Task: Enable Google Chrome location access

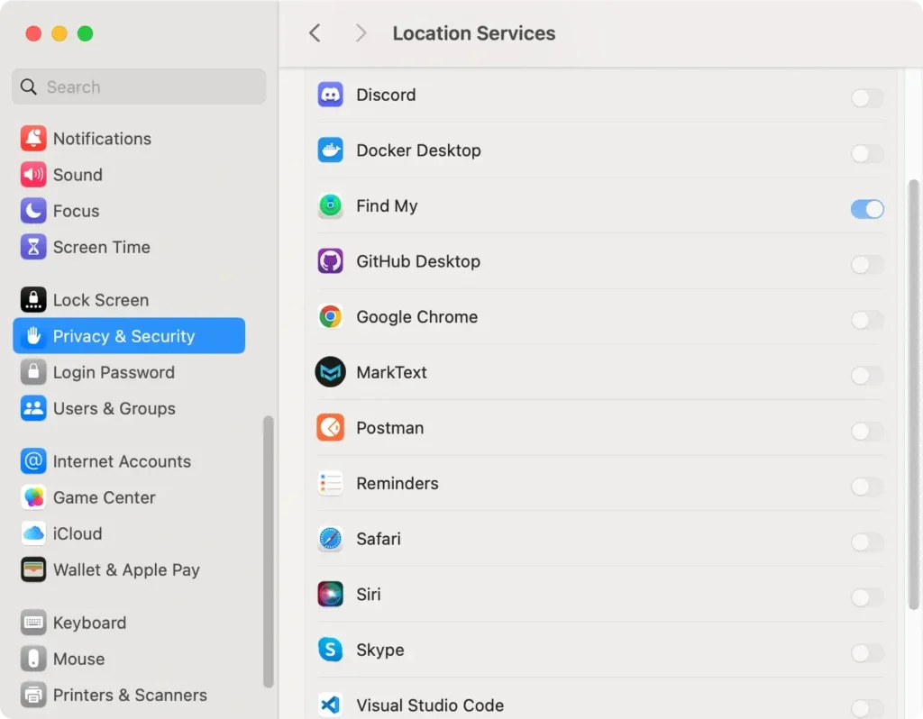Action: point(867,320)
